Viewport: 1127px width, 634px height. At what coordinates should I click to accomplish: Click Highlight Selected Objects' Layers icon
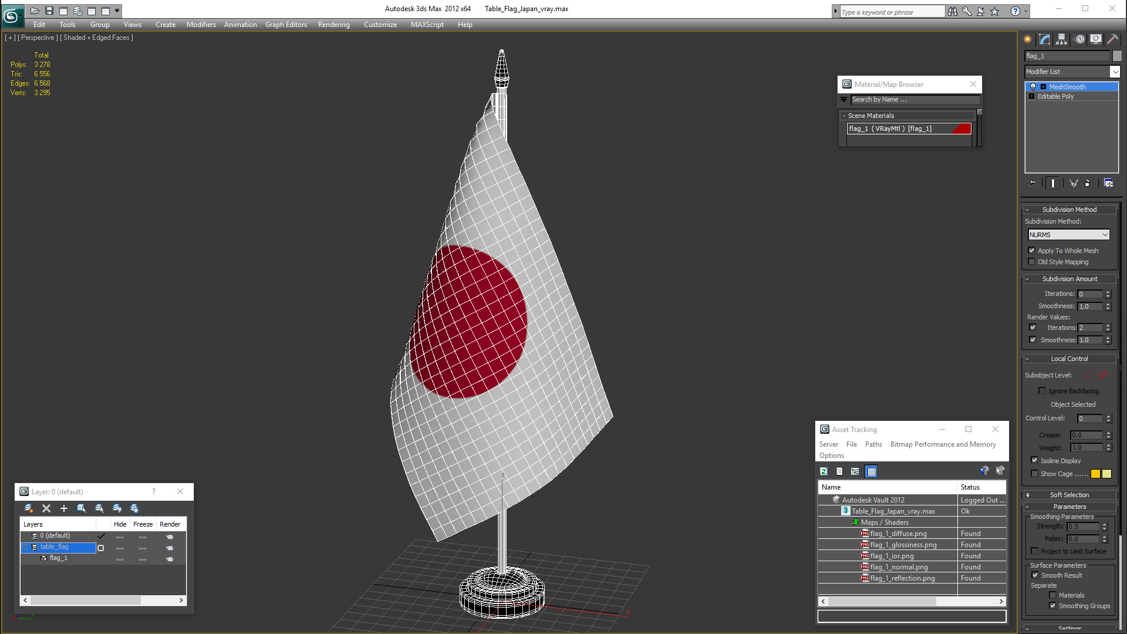coord(99,508)
